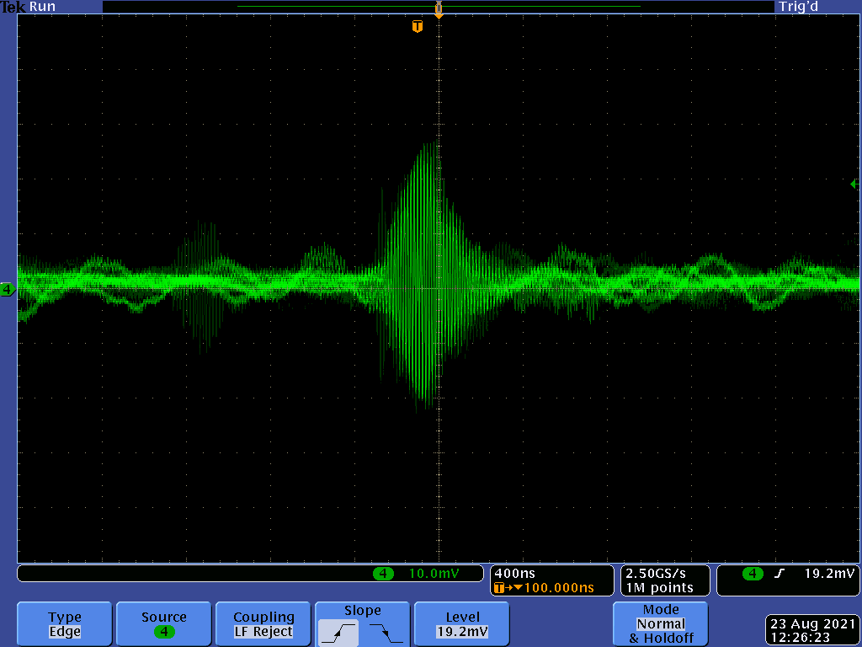Click the green trigger level arrow at right edge
Viewport: 862px width, 647px height.
[x=854, y=184]
